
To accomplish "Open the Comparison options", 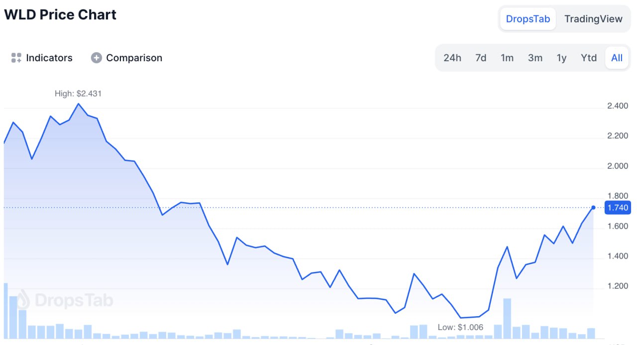I will point(126,58).
